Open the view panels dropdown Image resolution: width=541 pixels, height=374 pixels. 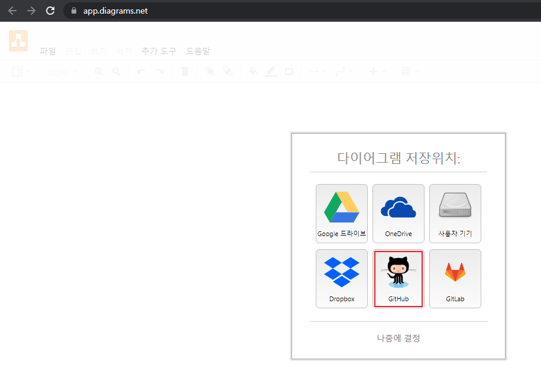[21, 72]
